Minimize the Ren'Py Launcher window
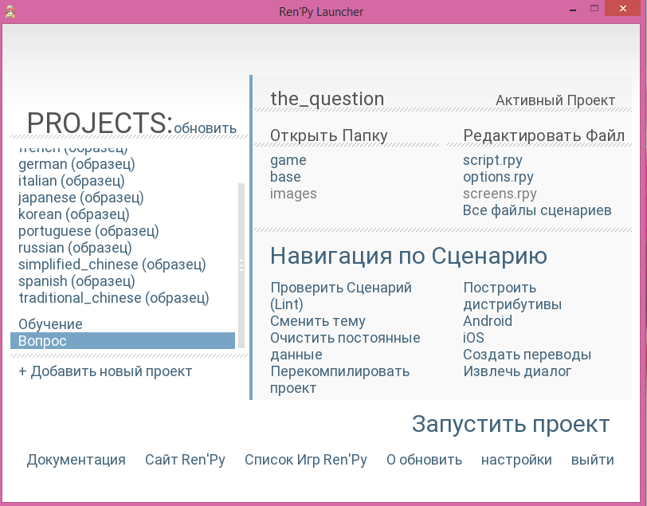Viewport: 647px width, 506px height. pos(573,9)
